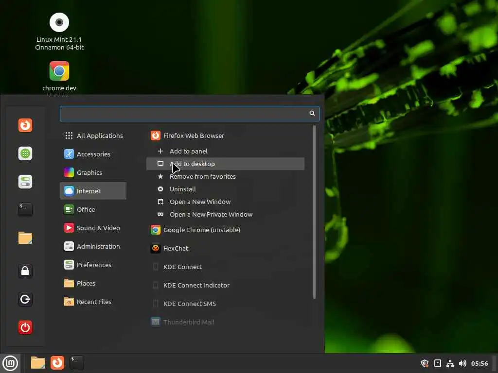The width and height of the screenshot is (498, 373).
Task: Launch Thunderbird Mail entry
Action: pos(225,322)
